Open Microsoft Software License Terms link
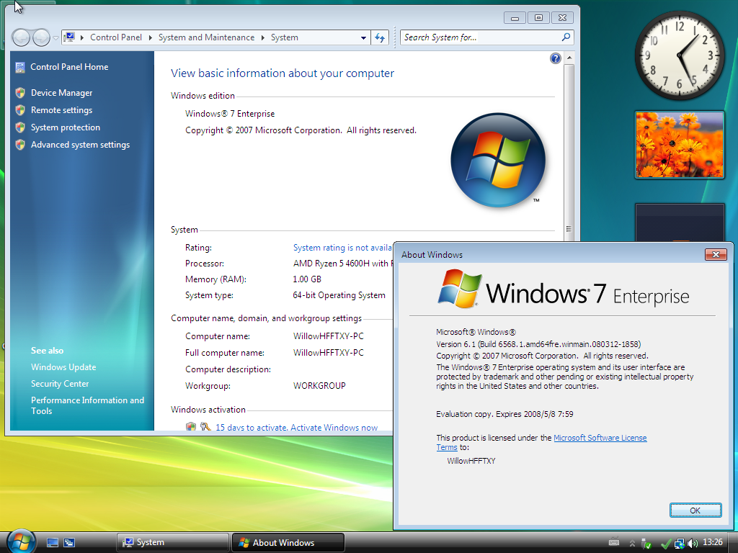This screenshot has width=738, height=553. pyautogui.click(x=542, y=443)
